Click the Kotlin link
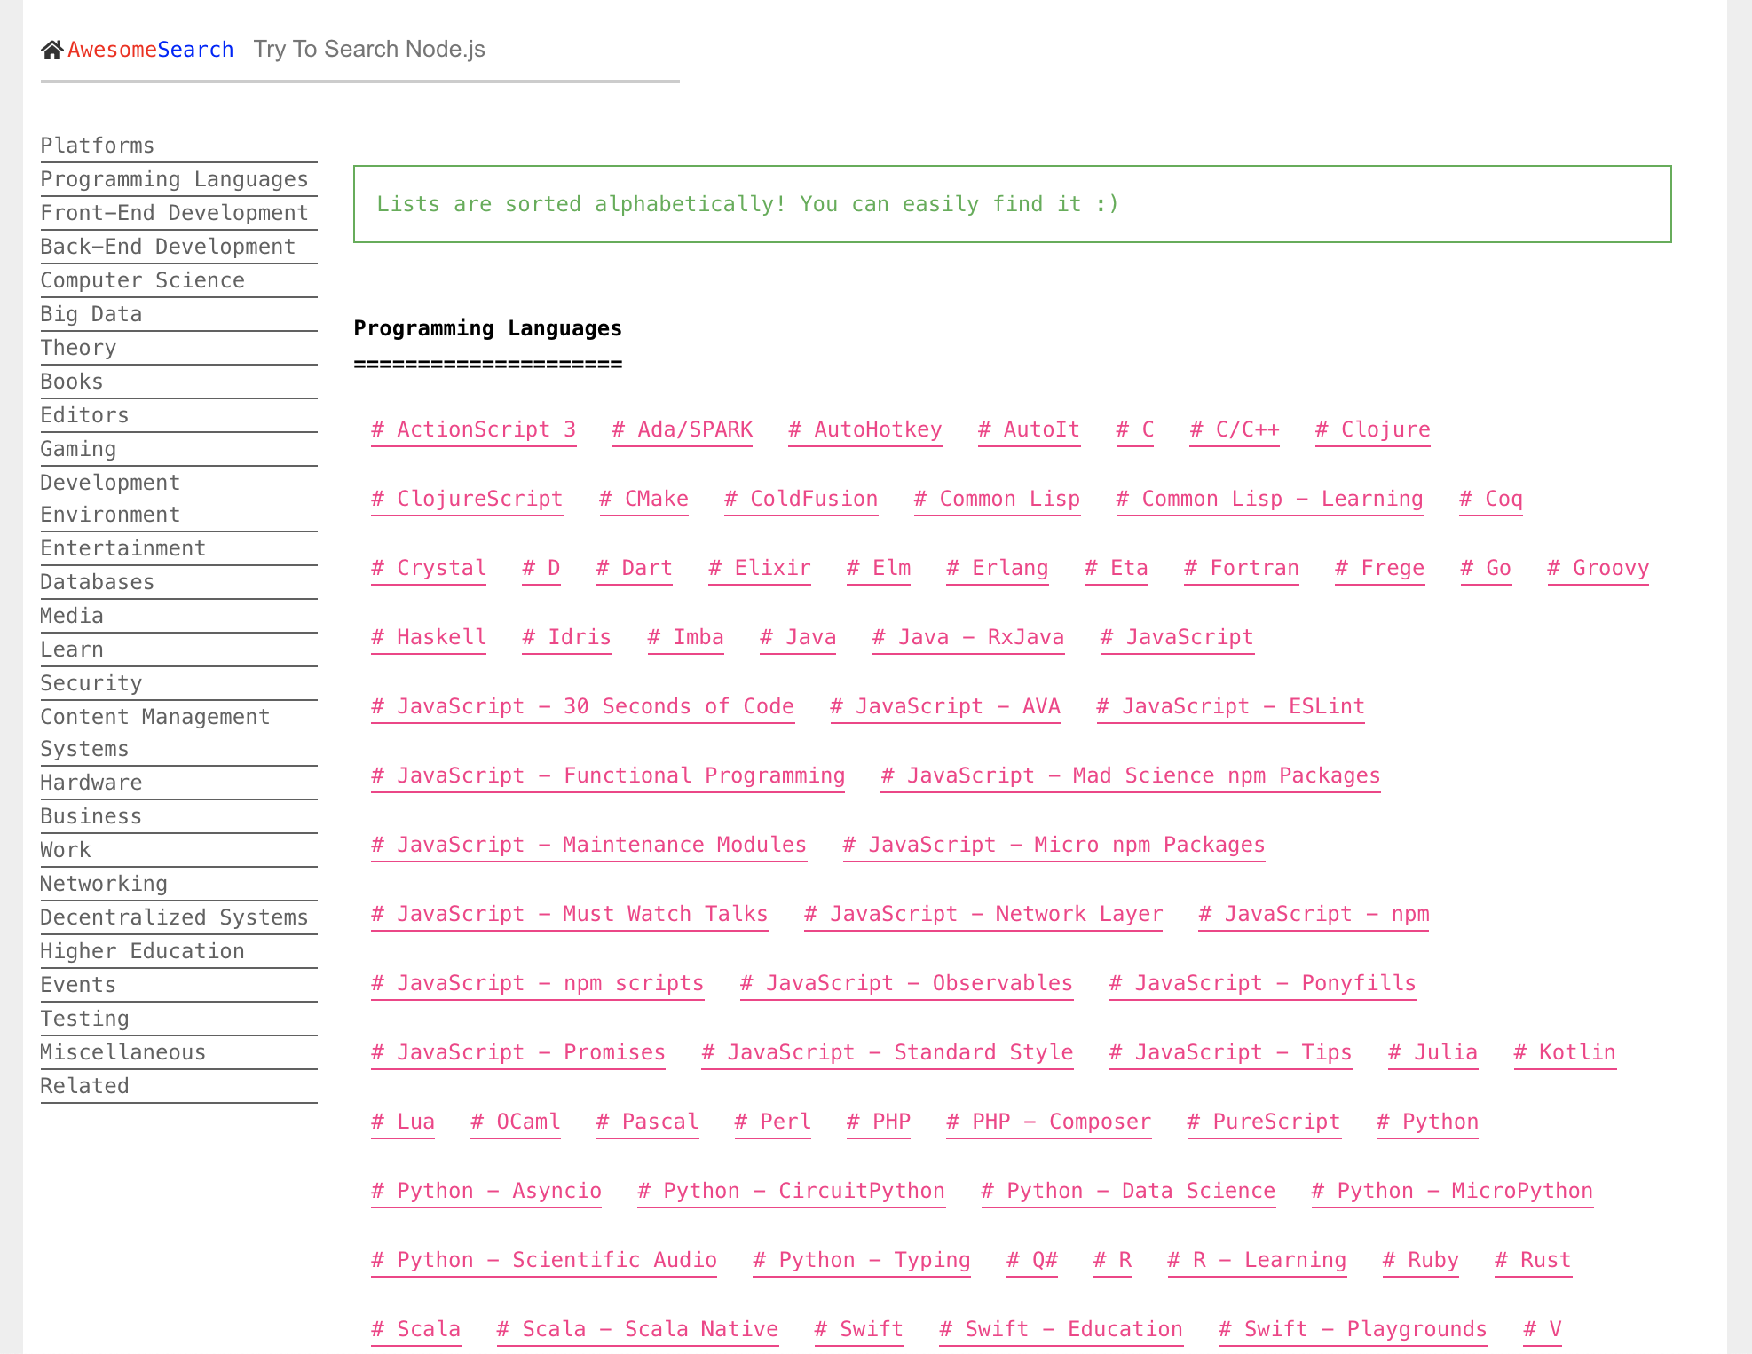Image resolution: width=1752 pixels, height=1354 pixels. coord(1564,1051)
